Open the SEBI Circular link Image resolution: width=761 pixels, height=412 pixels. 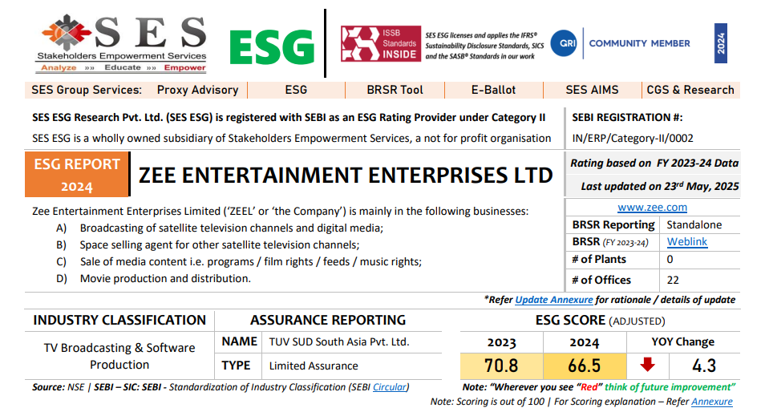click(x=389, y=387)
